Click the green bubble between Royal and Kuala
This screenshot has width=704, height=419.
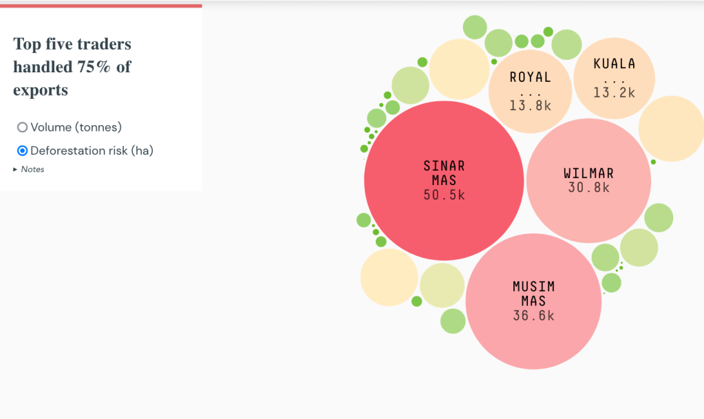(566, 45)
